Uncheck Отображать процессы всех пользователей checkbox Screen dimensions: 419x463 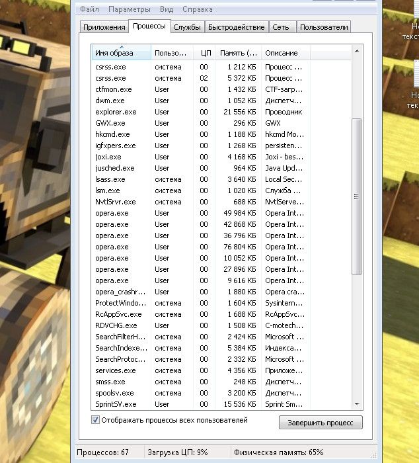pos(95,419)
